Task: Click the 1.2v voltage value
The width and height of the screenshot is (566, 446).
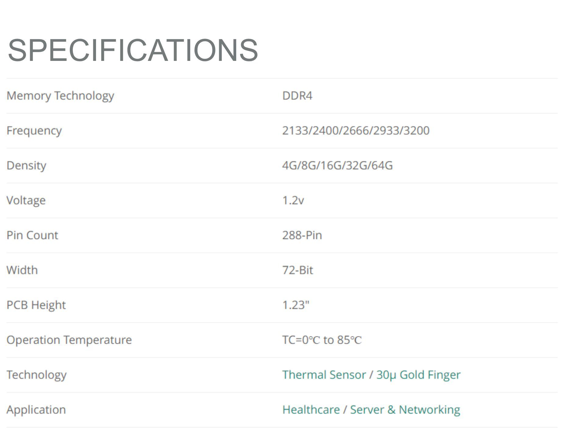Action: 293,200
